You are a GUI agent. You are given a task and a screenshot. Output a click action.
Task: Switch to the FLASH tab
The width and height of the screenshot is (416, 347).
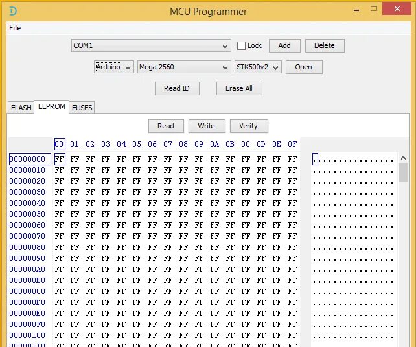(x=21, y=108)
